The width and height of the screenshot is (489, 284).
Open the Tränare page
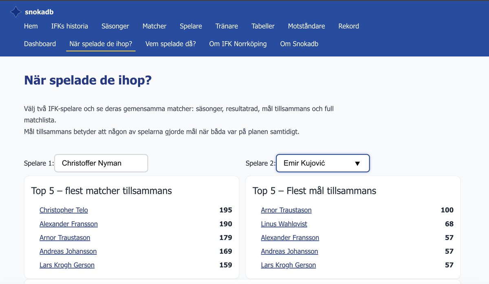click(227, 26)
